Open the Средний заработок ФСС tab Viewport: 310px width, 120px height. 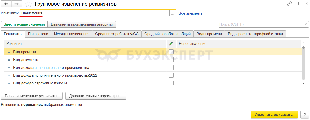tap(117, 34)
